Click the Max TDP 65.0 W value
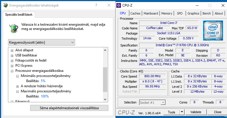The width and height of the screenshot is (227, 118). [192, 28]
